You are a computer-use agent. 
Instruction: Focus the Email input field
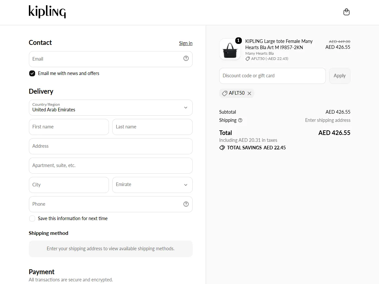click(111, 59)
